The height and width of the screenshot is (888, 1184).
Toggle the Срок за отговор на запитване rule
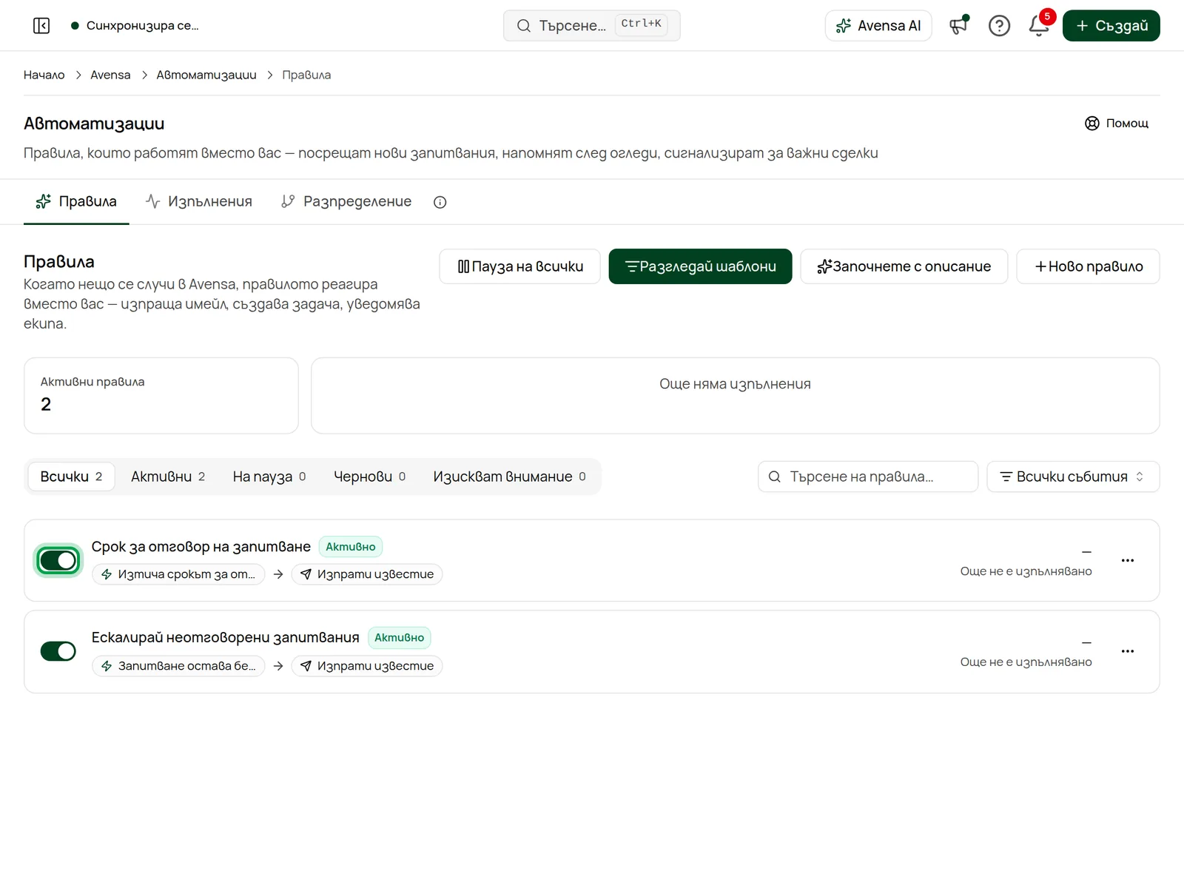click(58, 561)
